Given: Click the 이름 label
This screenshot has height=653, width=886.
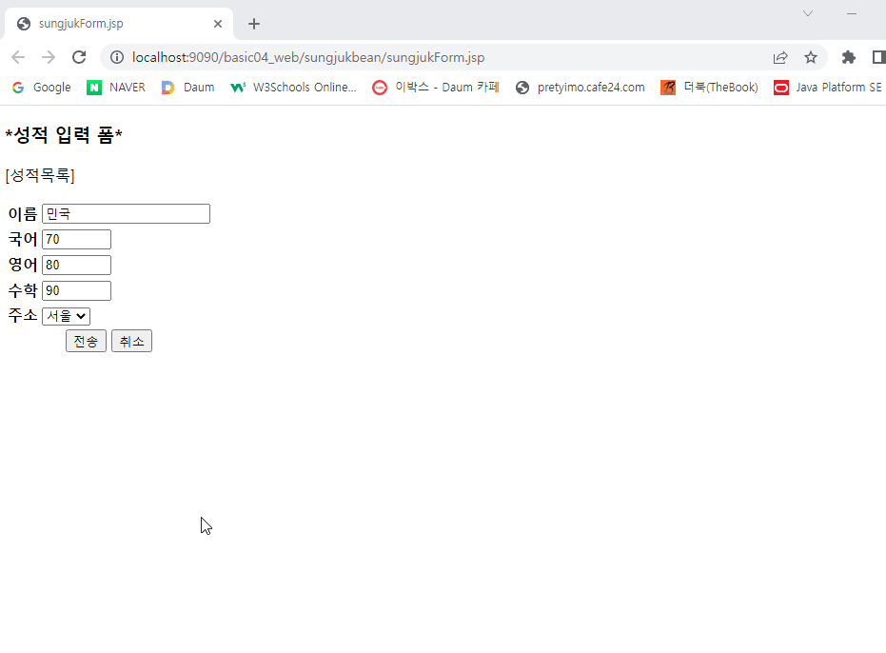Looking at the screenshot, I should point(23,214).
